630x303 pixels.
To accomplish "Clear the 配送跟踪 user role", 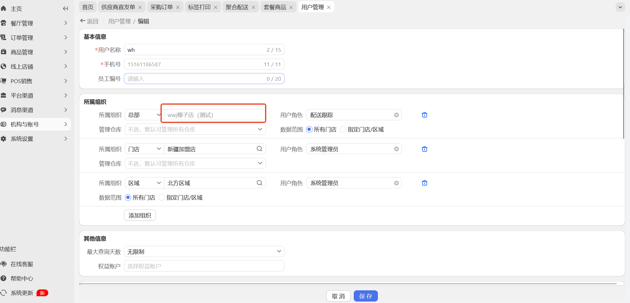I will 396,115.
